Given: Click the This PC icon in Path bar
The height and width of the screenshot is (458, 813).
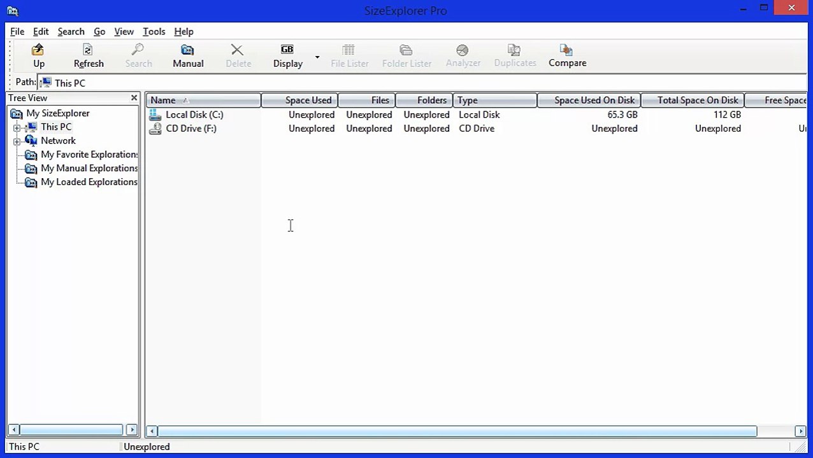Looking at the screenshot, I should pyautogui.click(x=46, y=83).
